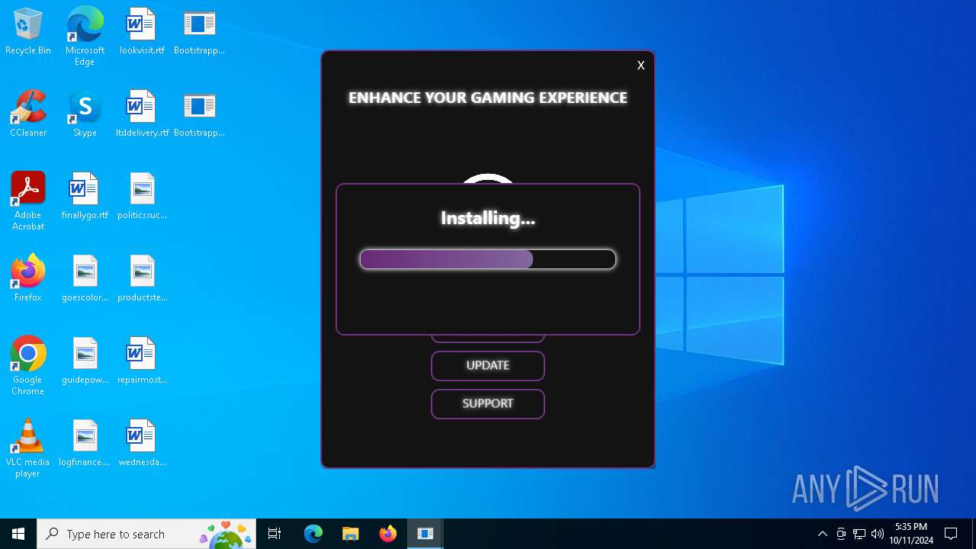The width and height of the screenshot is (976, 549).
Task: Open the Recycle Bin desktop icon
Action: pos(28,32)
